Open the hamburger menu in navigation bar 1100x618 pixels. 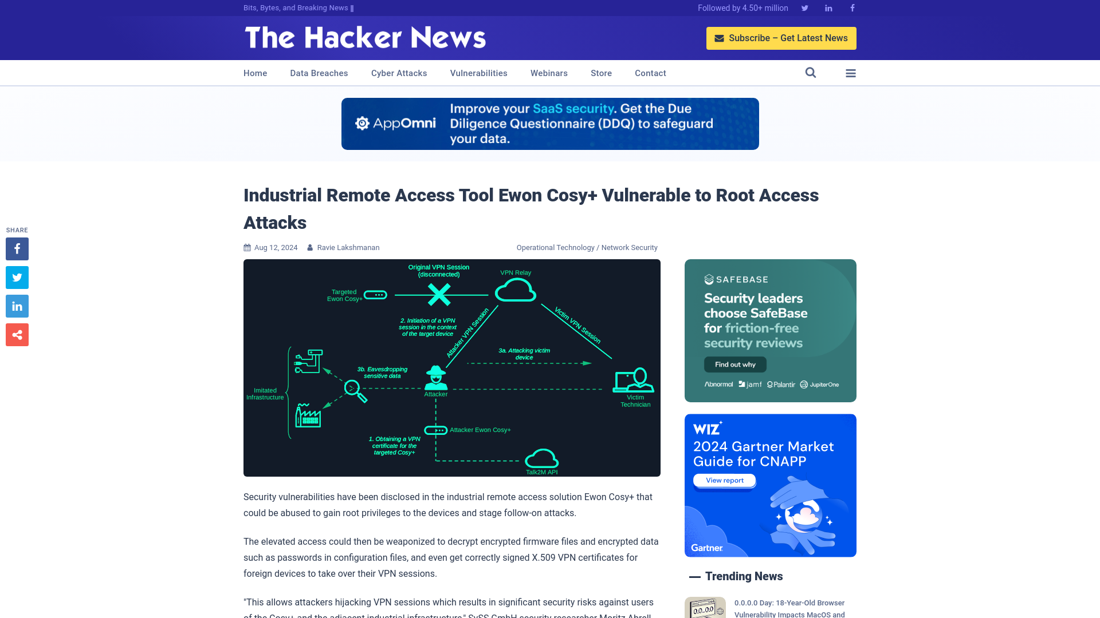click(851, 73)
